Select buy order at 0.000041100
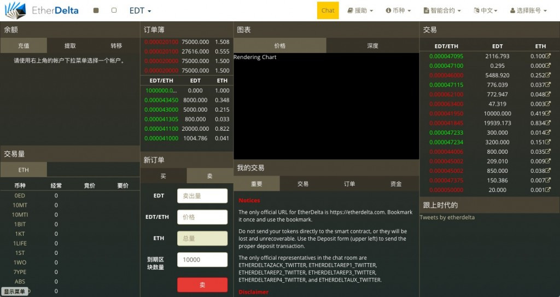Screen dimensions: 560x297 pyautogui.click(x=187, y=129)
